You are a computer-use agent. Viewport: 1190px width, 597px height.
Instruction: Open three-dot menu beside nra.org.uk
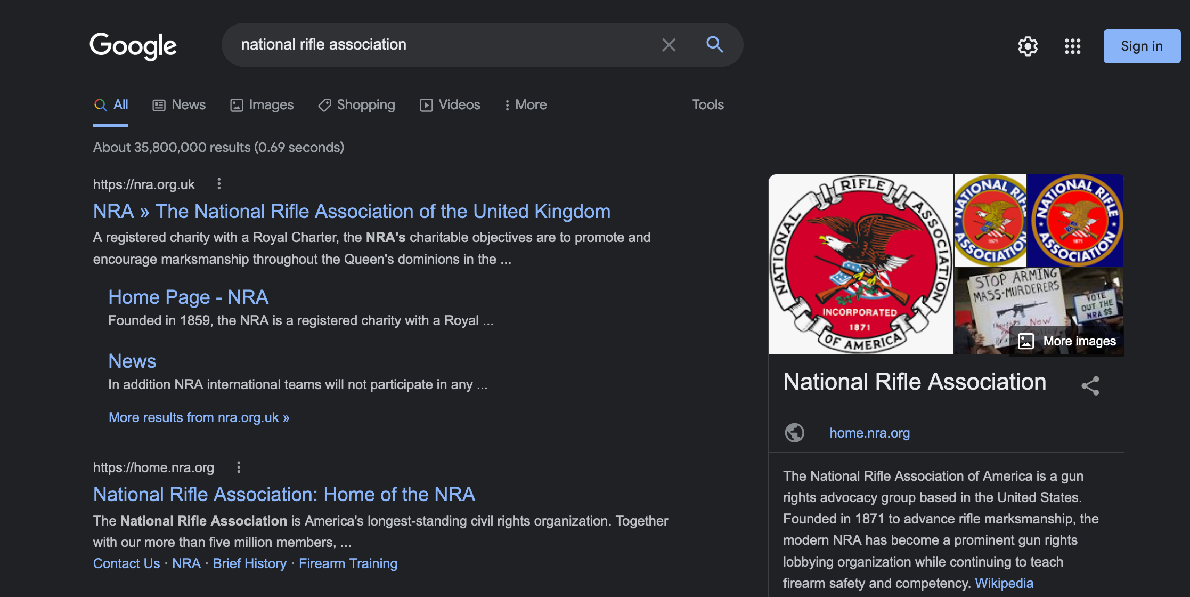[x=219, y=184]
